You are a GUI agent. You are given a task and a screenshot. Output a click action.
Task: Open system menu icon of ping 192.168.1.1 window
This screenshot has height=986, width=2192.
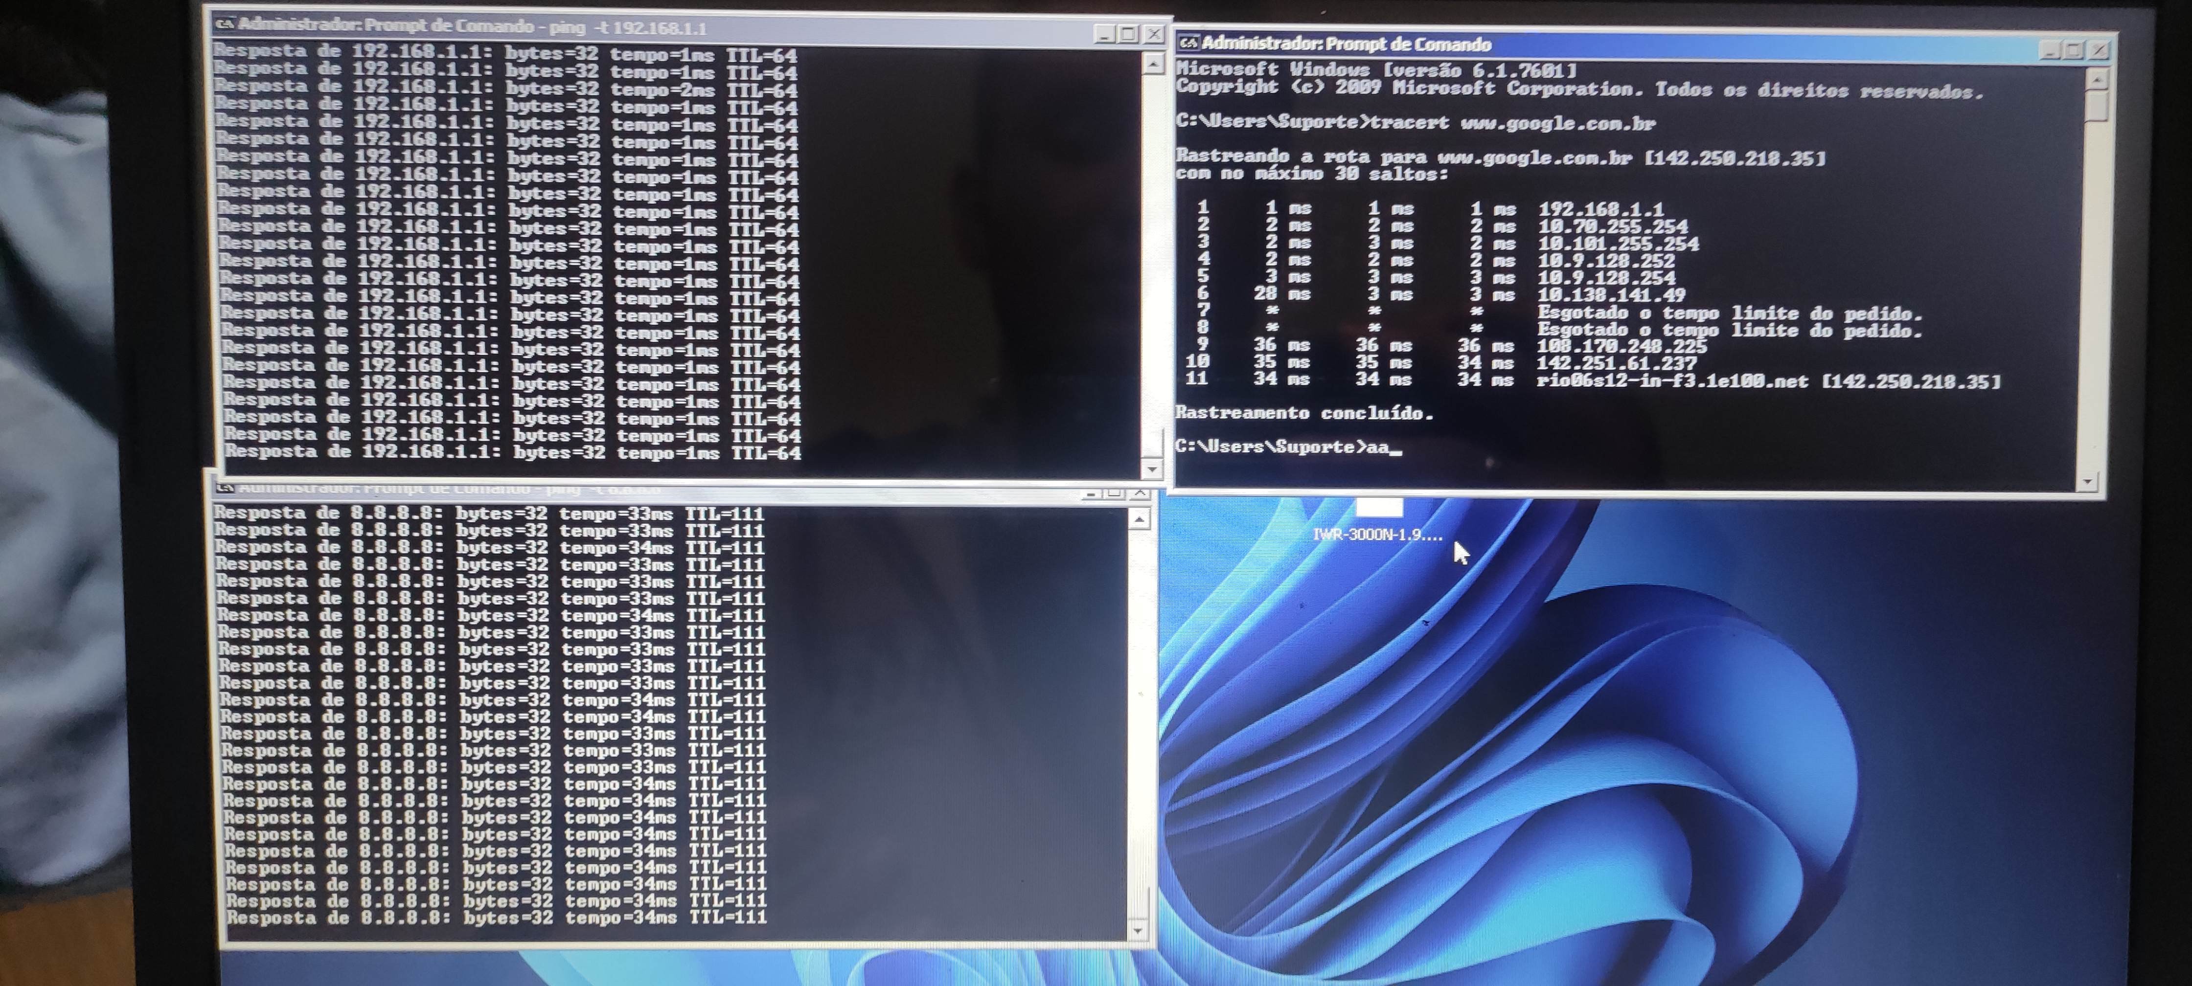point(225,24)
